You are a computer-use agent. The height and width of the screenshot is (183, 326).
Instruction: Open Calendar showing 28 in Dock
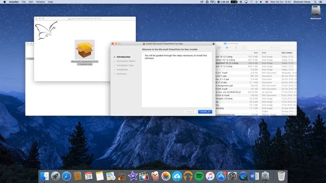click(89, 176)
